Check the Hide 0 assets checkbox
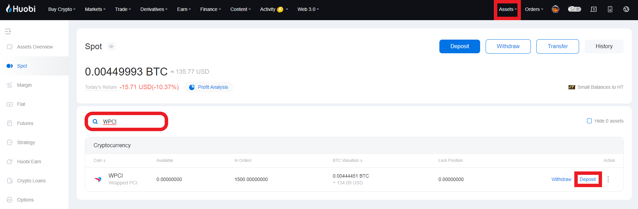Screen dimensions: 638x209 coord(589,121)
